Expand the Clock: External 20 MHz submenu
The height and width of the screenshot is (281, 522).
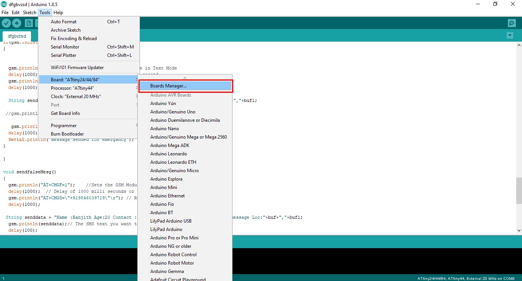[x=89, y=97]
